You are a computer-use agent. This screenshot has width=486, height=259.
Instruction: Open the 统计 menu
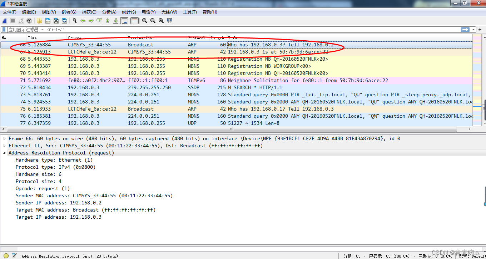[129, 12]
